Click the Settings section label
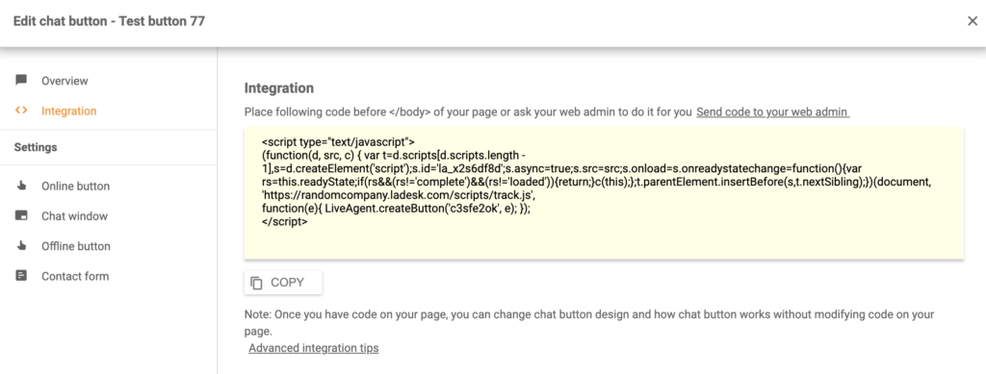The width and height of the screenshot is (986, 374). tap(36, 147)
